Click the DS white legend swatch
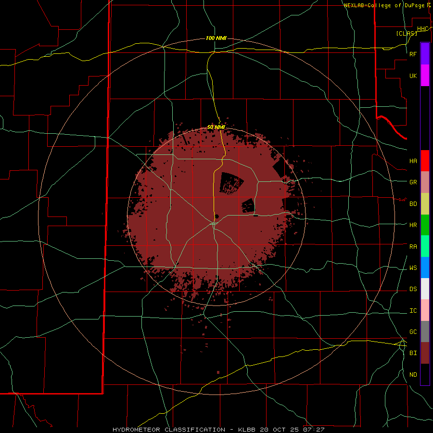 pyautogui.click(x=425, y=289)
